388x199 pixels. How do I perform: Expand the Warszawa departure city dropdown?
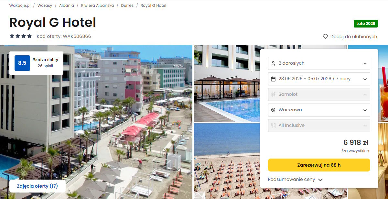tap(319, 110)
